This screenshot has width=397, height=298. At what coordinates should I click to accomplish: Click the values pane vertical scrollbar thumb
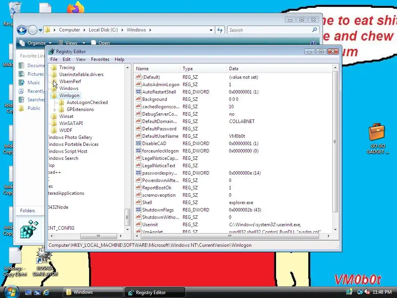pyautogui.click(x=335, y=142)
